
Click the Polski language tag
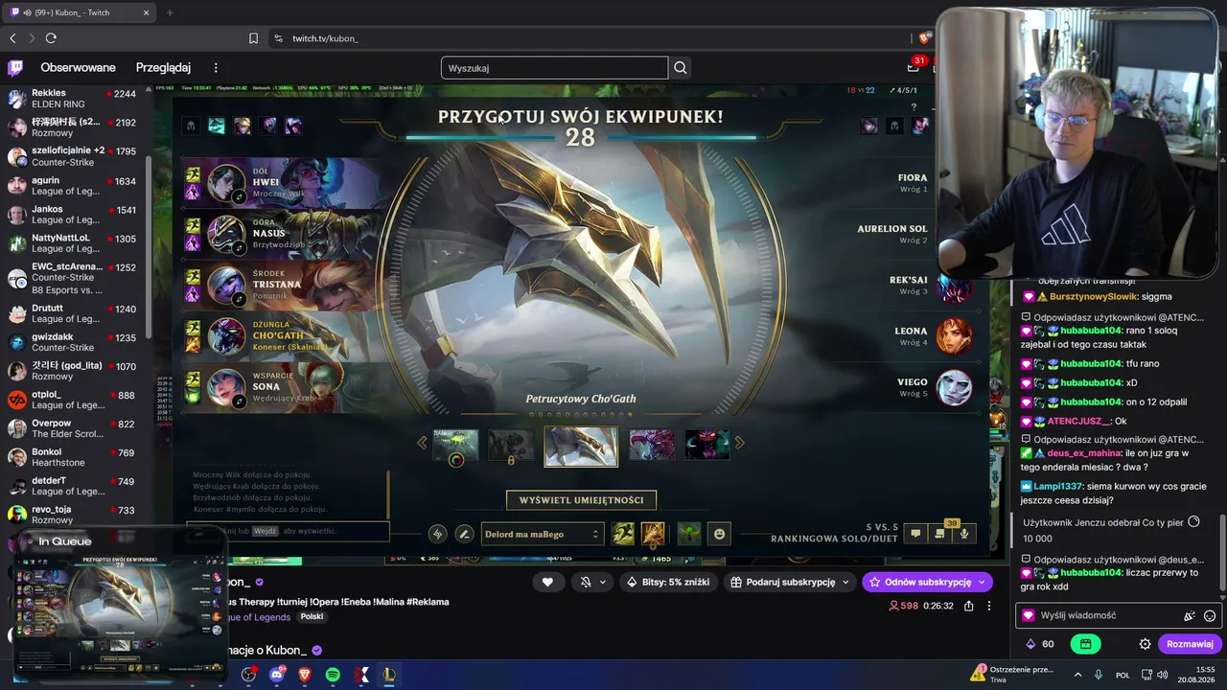pyautogui.click(x=312, y=617)
